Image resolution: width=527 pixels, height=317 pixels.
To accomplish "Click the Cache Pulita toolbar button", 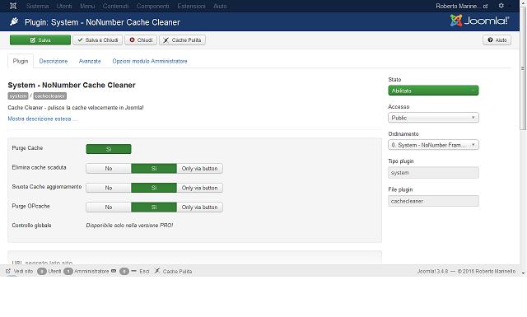I will point(182,40).
